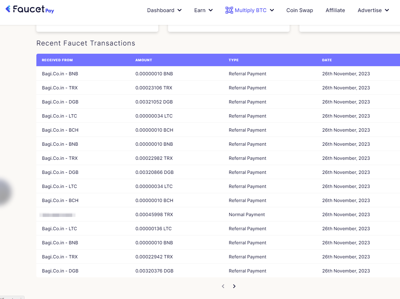Click sender in the 0.00000136 LTC row
The height and width of the screenshot is (299, 400).
point(60,229)
